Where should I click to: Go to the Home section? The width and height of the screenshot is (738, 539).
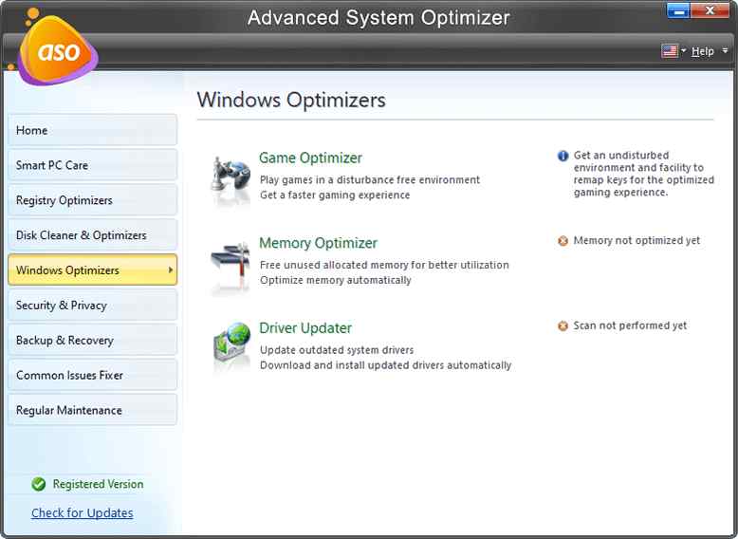[93, 130]
